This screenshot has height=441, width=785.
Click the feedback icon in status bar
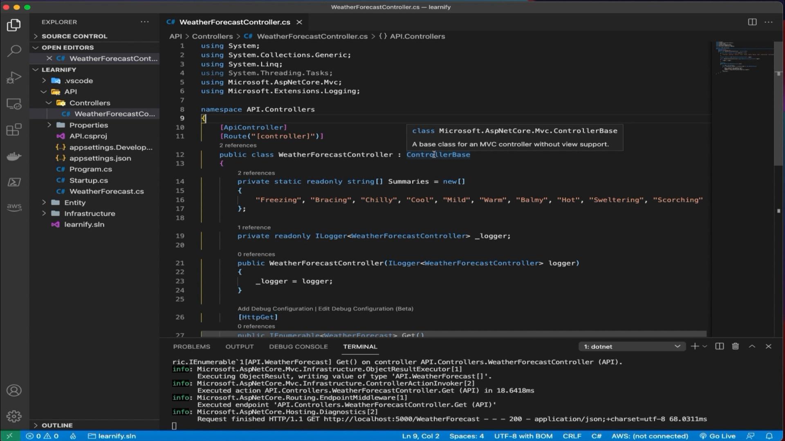pyautogui.click(x=750, y=436)
